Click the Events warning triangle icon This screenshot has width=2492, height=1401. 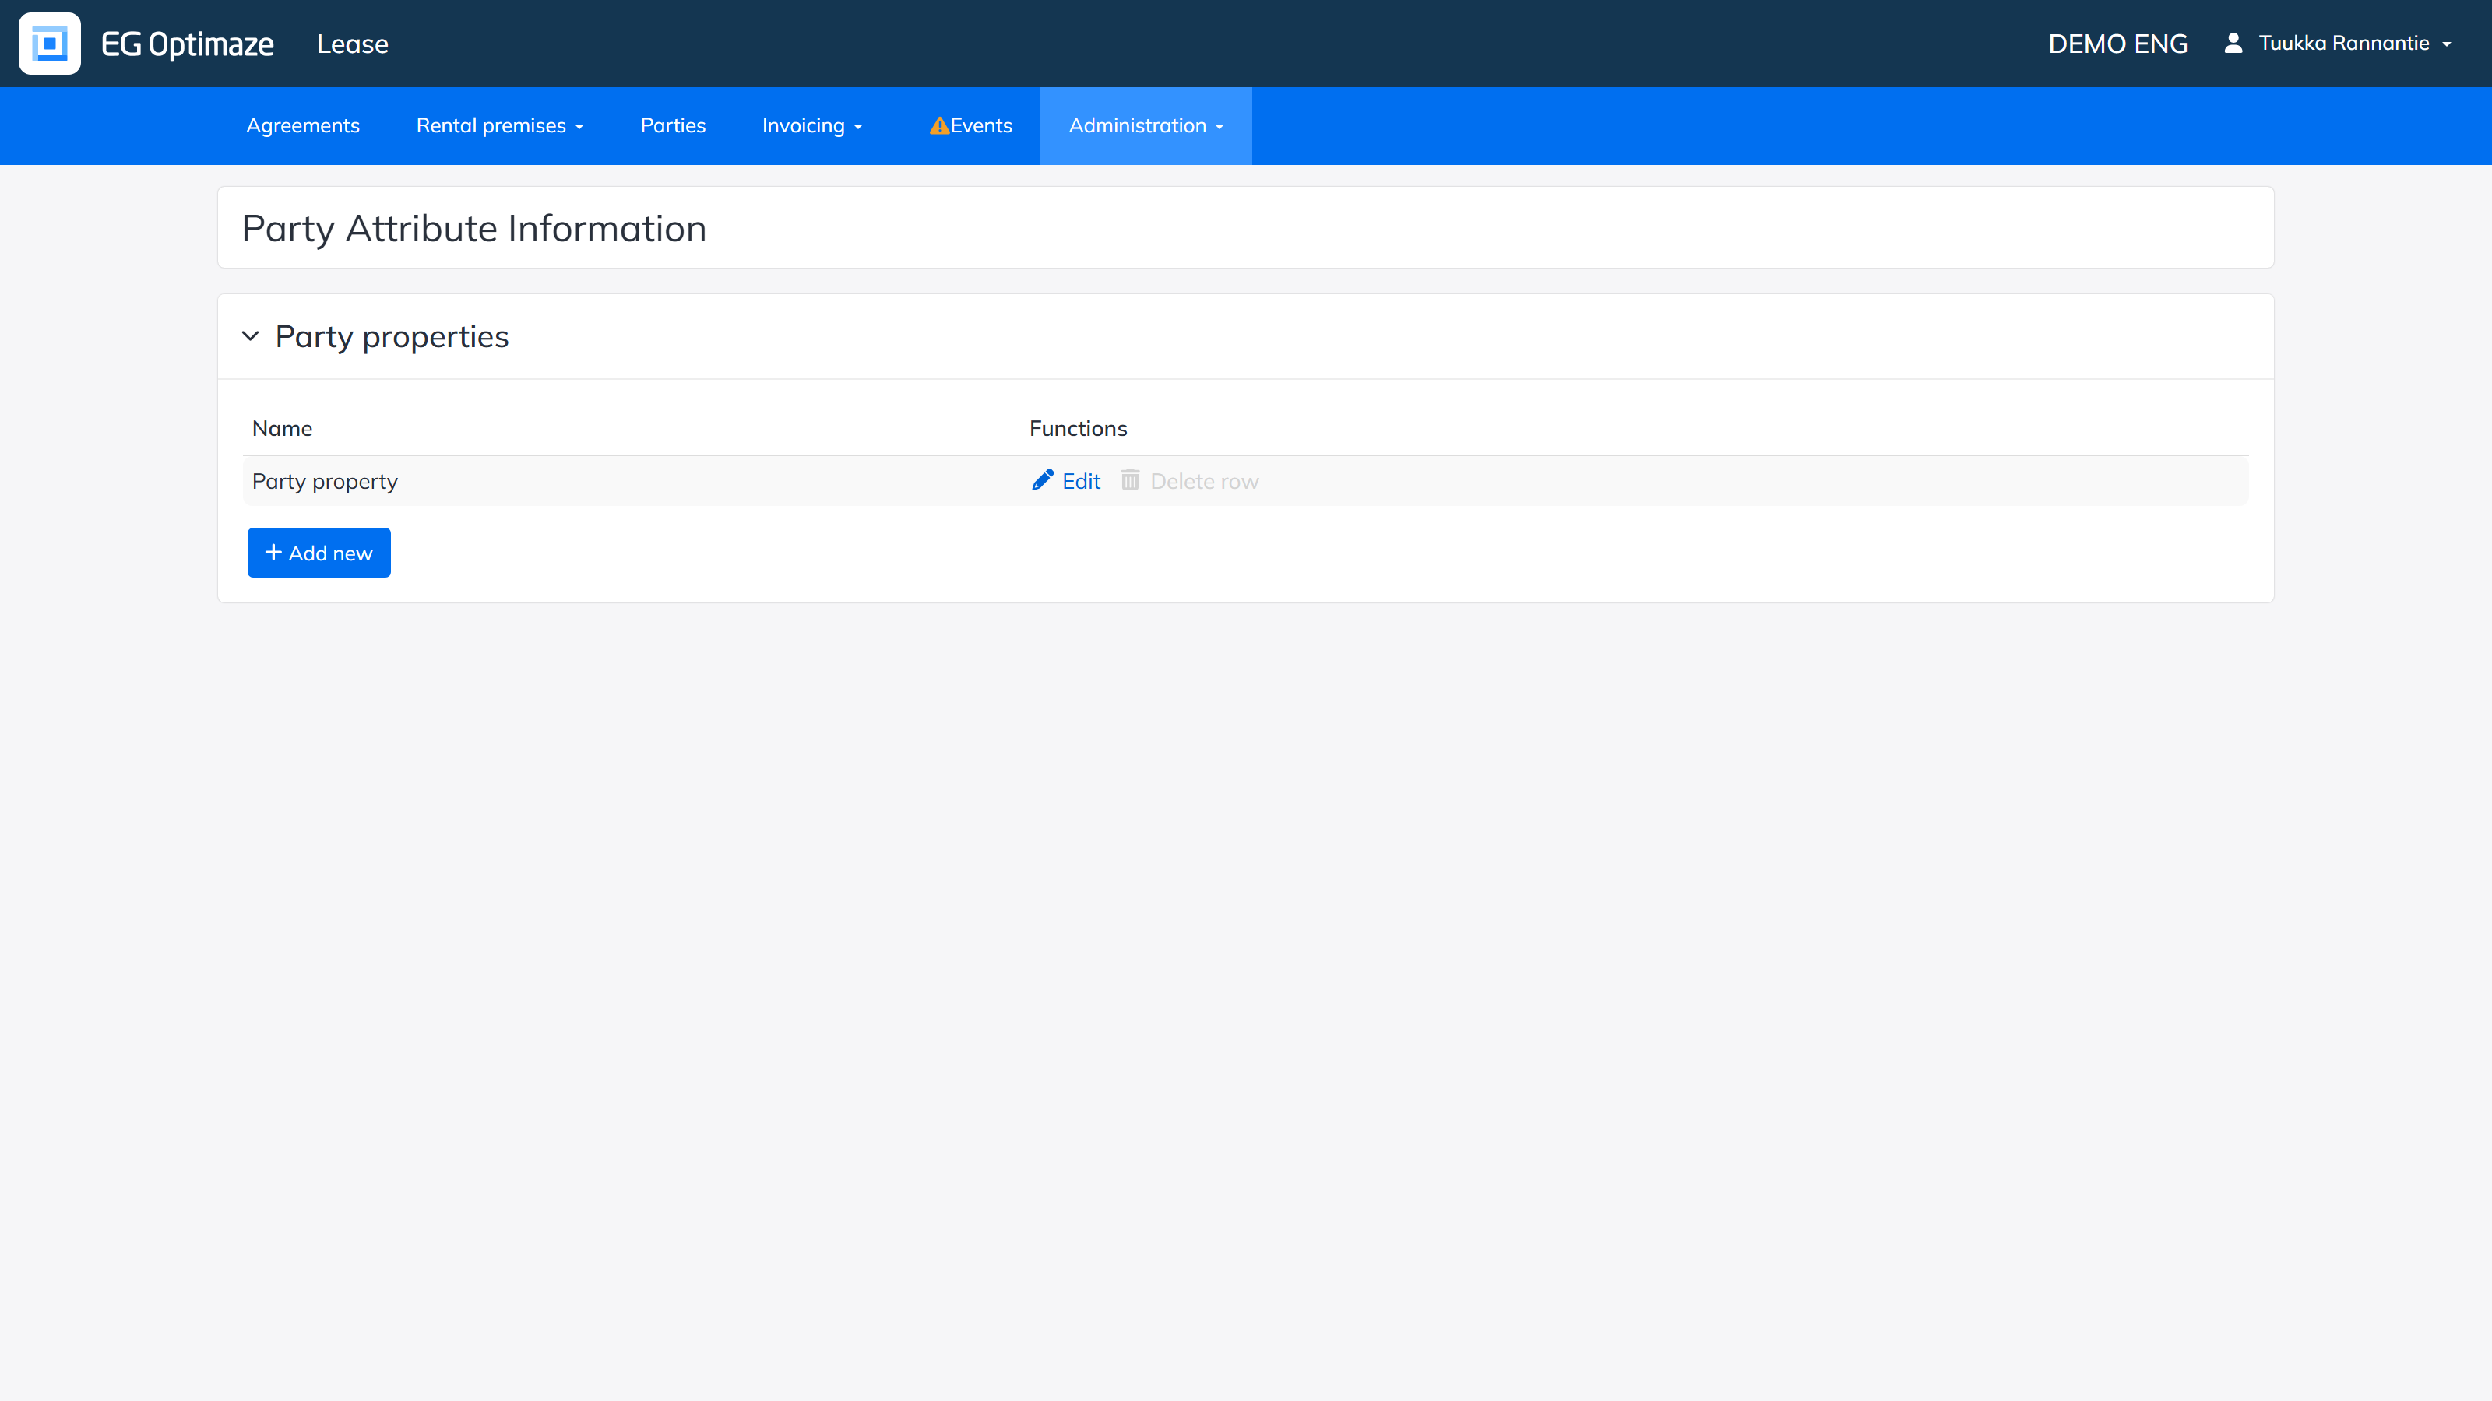tap(938, 125)
